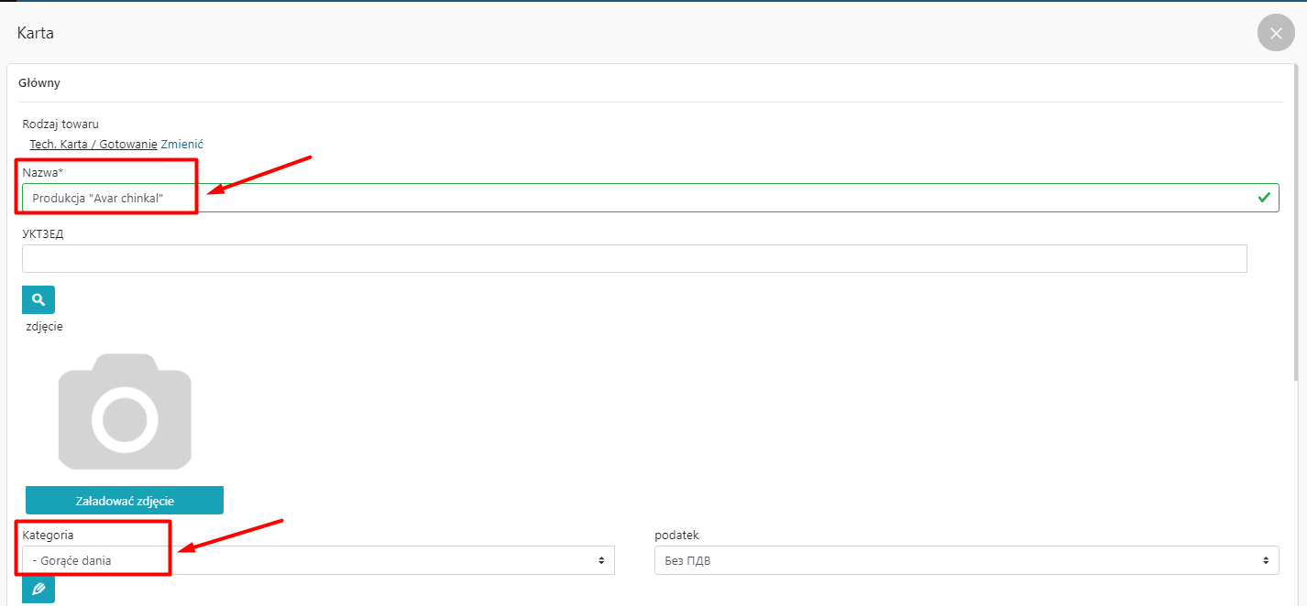Select the Główny section header
The width and height of the screenshot is (1307, 606).
pos(39,82)
